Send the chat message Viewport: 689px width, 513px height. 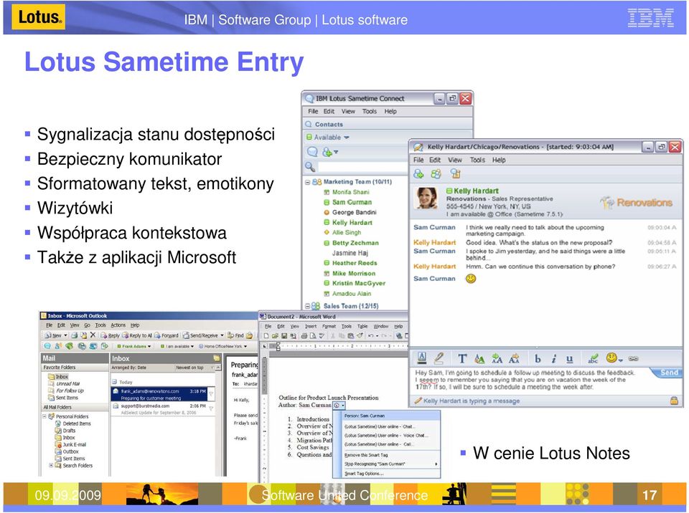669,372
